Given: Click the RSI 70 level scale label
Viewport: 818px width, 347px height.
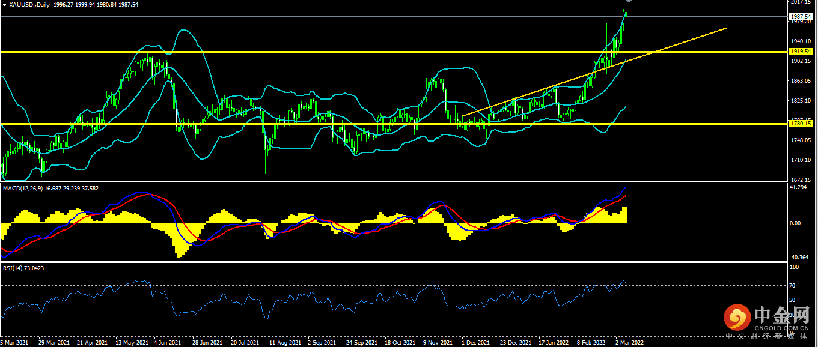Looking at the screenshot, I should [793, 285].
